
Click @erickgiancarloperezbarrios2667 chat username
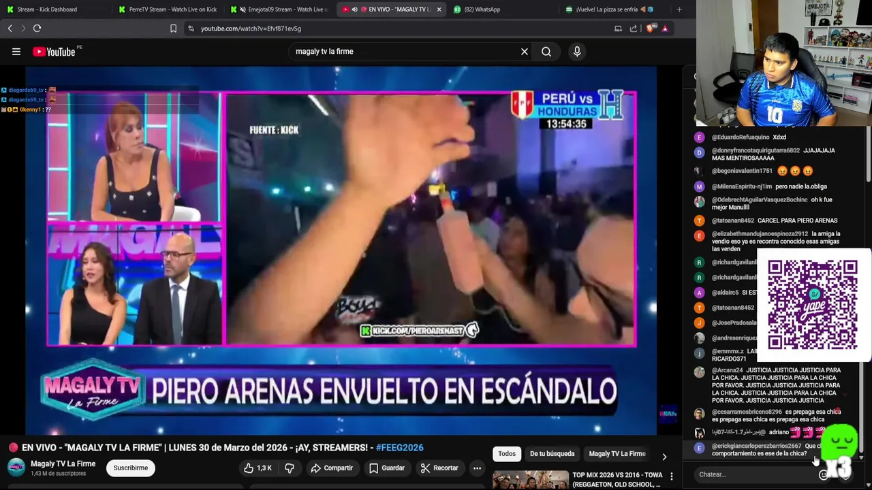pyautogui.click(x=756, y=446)
